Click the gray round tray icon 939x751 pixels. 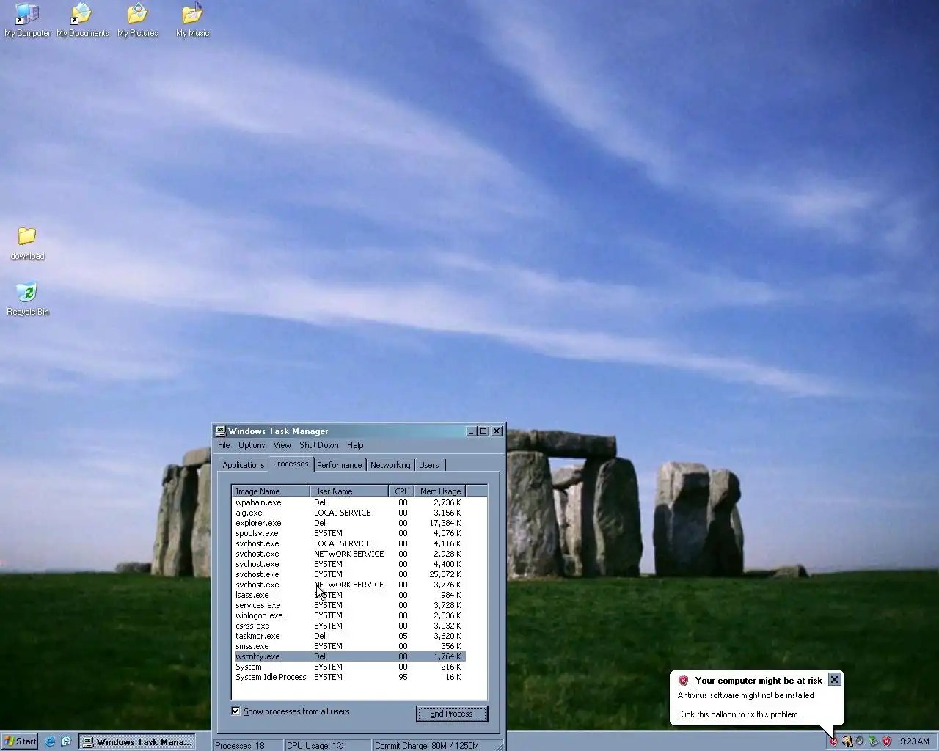click(860, 741)
